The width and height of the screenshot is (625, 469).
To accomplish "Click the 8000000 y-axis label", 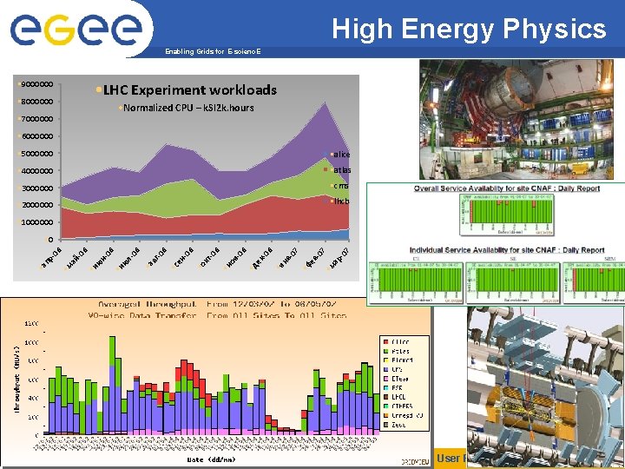I will pos(37,102).
